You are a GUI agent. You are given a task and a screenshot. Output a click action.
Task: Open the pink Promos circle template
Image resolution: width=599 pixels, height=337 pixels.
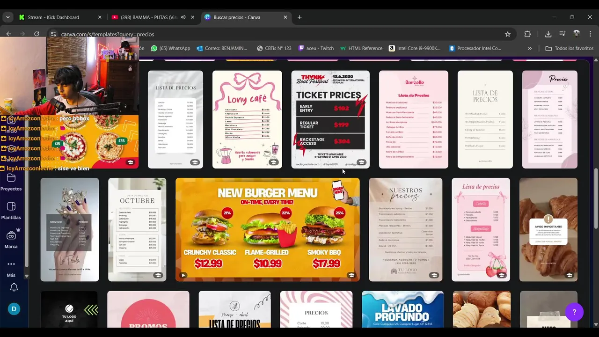coord(148,309)
